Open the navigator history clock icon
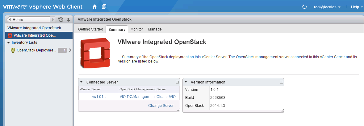 61,19
